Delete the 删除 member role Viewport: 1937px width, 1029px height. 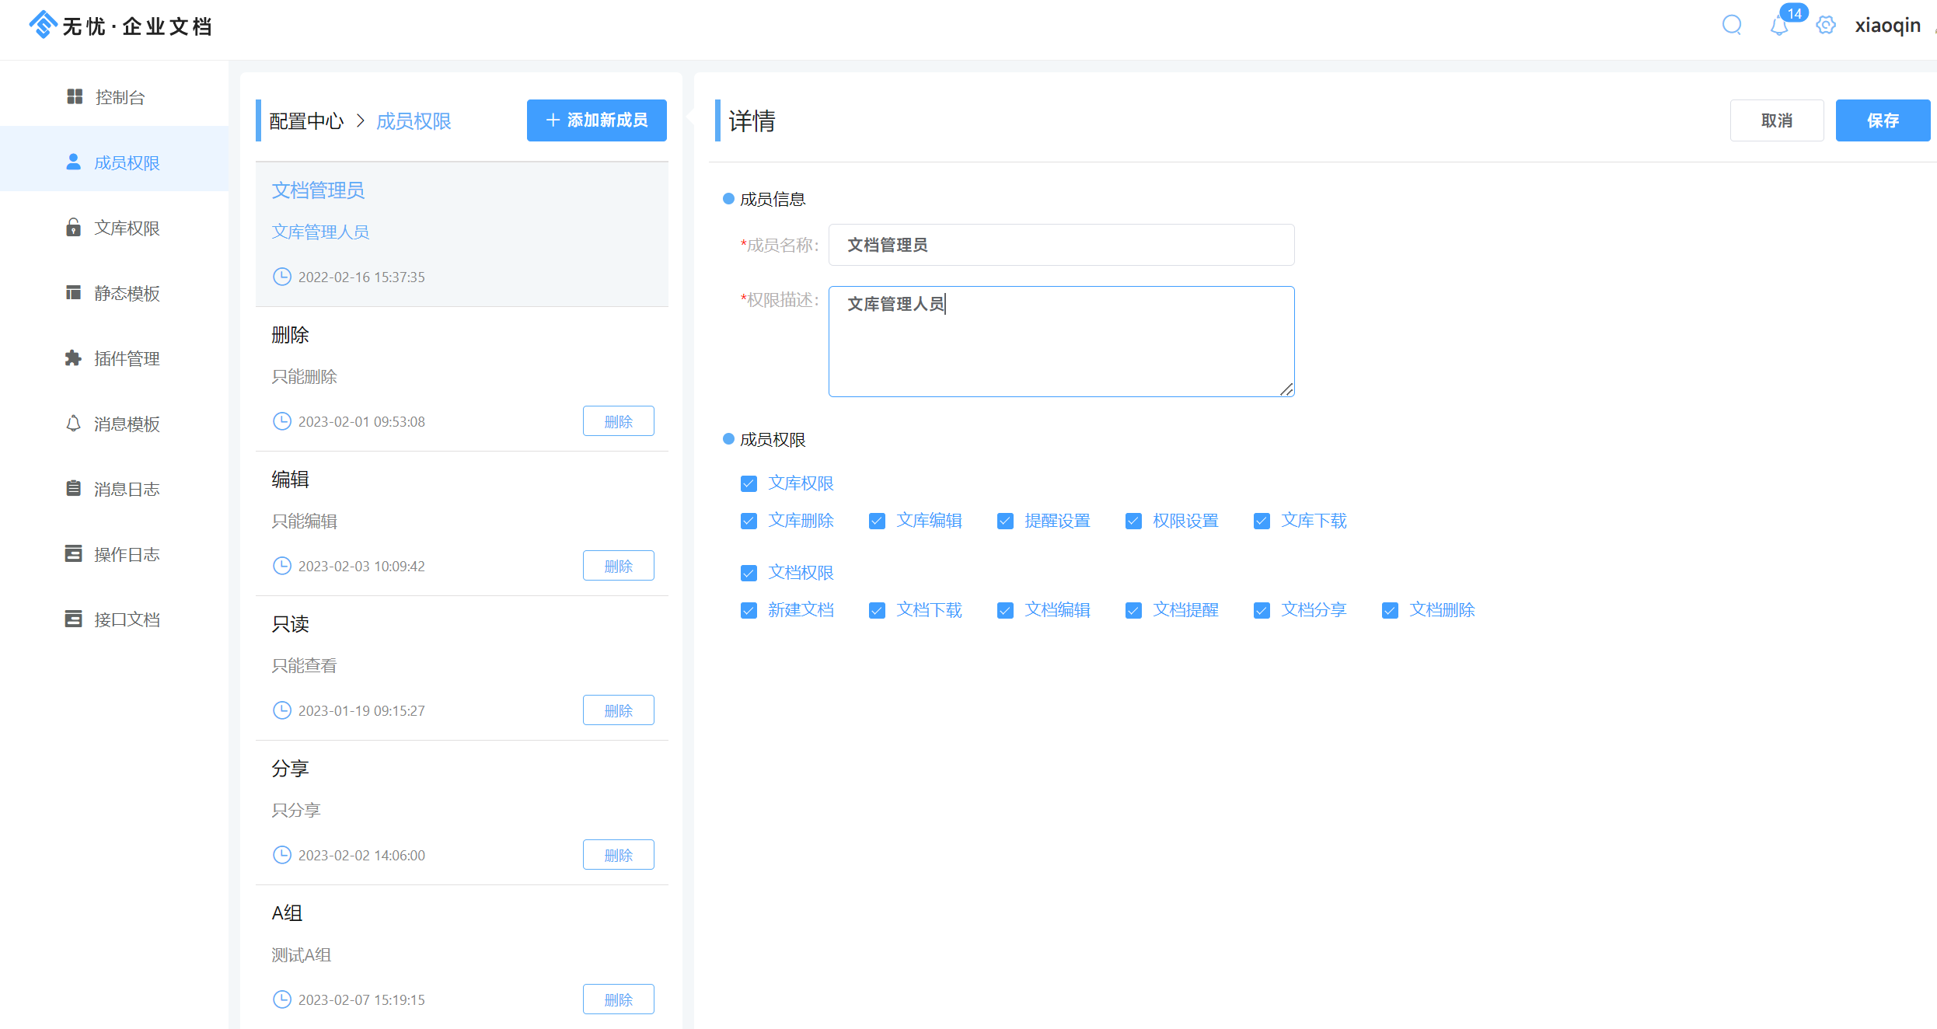(618, 421)
